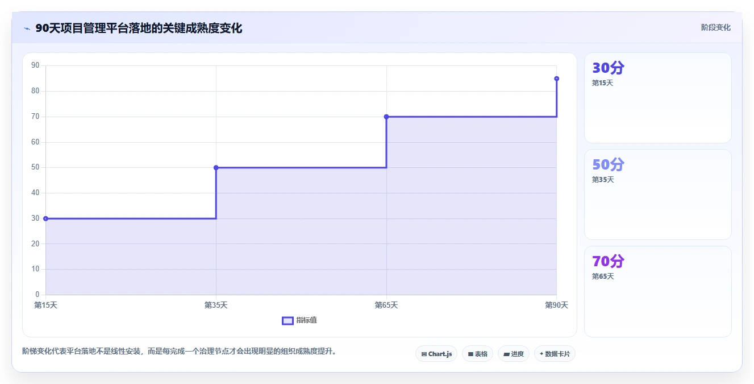754x384 pixels.
Task: Click the y-axis label 10
Action: (x=35, y=269)
